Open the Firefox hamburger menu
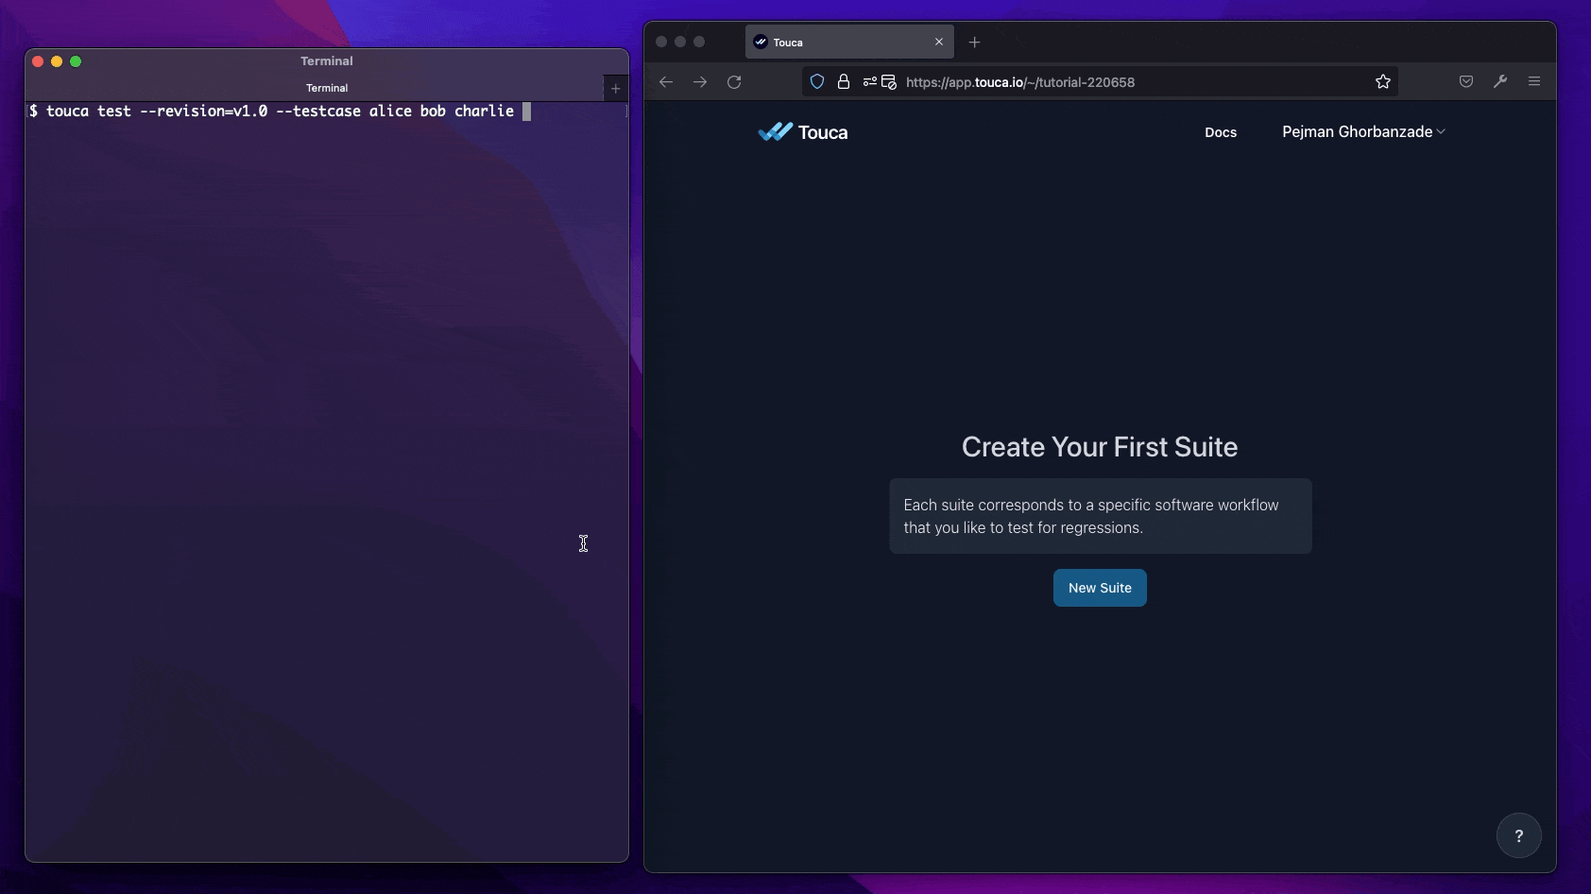The width and height of the screenshot is (1591, 894). point(1534,82)
